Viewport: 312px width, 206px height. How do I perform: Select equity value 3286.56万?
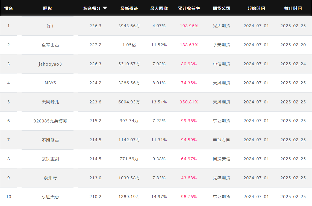tap(129, 83)
